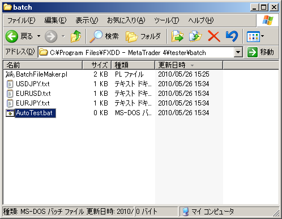This screenshot has height=219, width=282.
Task: Click the マイ コンピュータ status bar icon
Action: pos(186,212)
